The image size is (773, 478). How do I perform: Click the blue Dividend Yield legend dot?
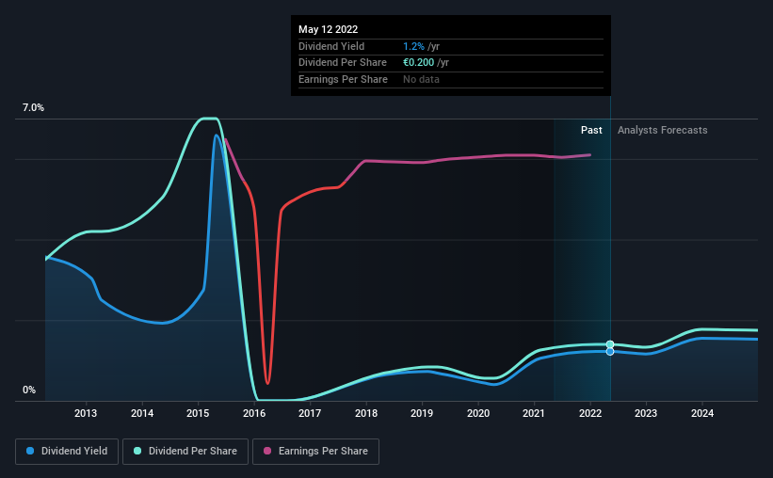pos(30,451)
